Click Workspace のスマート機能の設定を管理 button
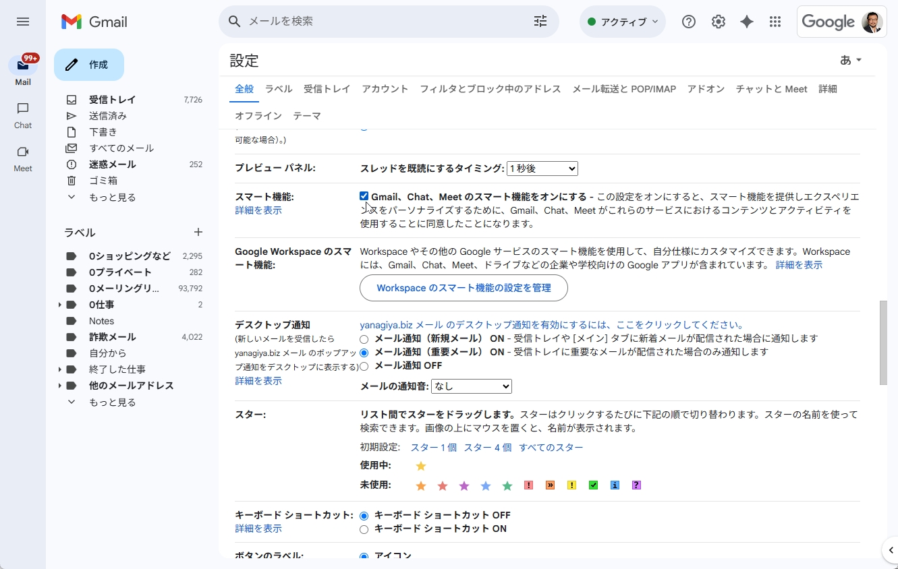 point(464,288)
